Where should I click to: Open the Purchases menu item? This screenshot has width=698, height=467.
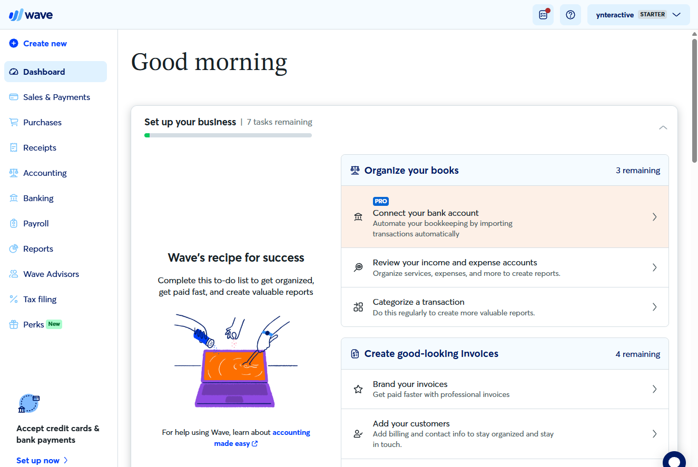pyautogui.click(x=55, y=123)
